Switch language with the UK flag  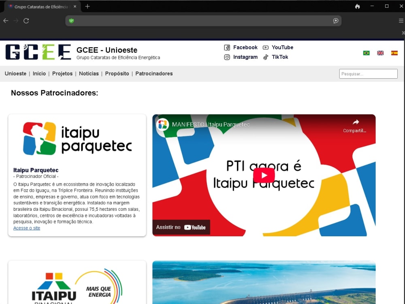click(380, 53)
